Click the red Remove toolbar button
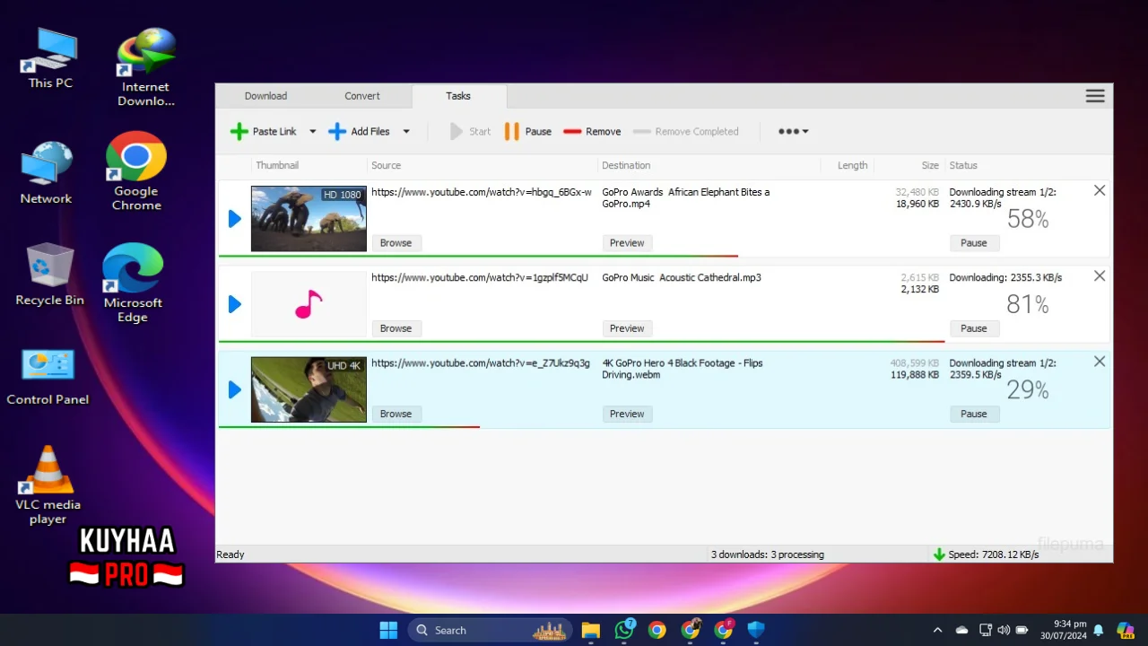The height and width of the screenshot is (646, 1148). coord(592,132)
